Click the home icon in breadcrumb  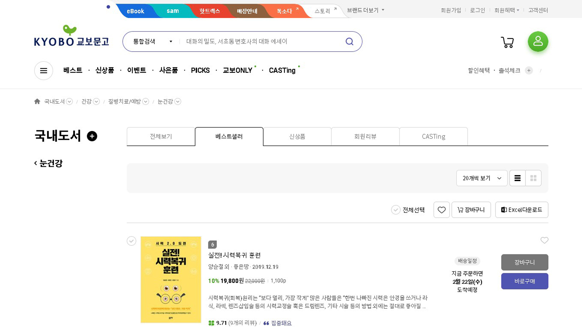tap(37, 101)
